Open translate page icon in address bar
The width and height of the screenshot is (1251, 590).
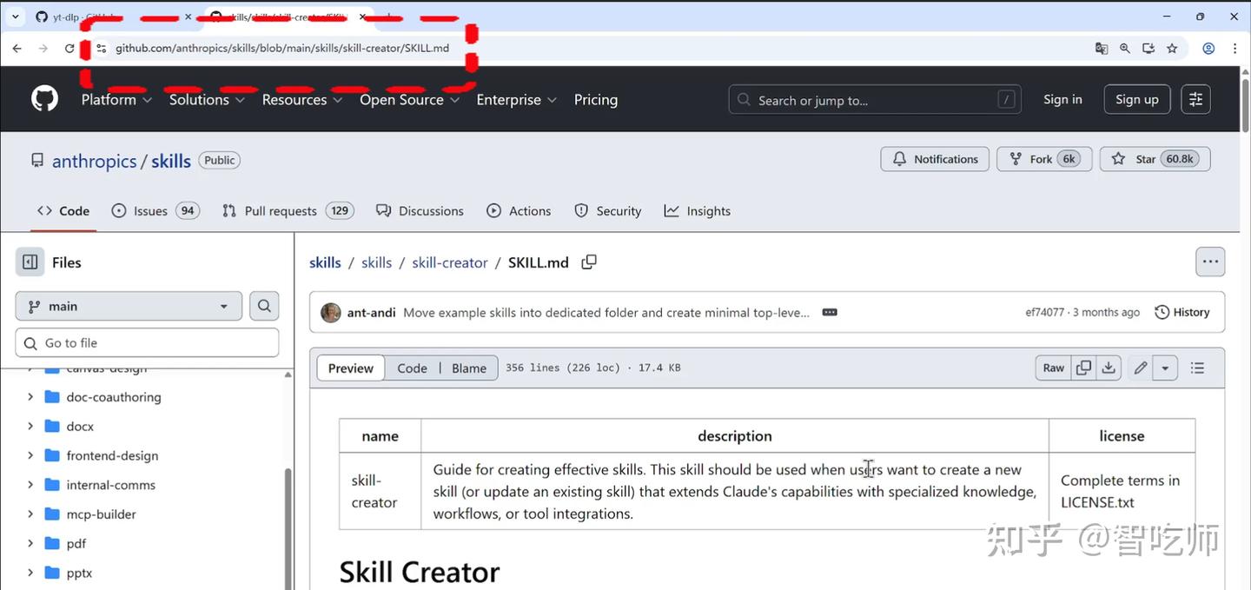tap(1102, 49)
